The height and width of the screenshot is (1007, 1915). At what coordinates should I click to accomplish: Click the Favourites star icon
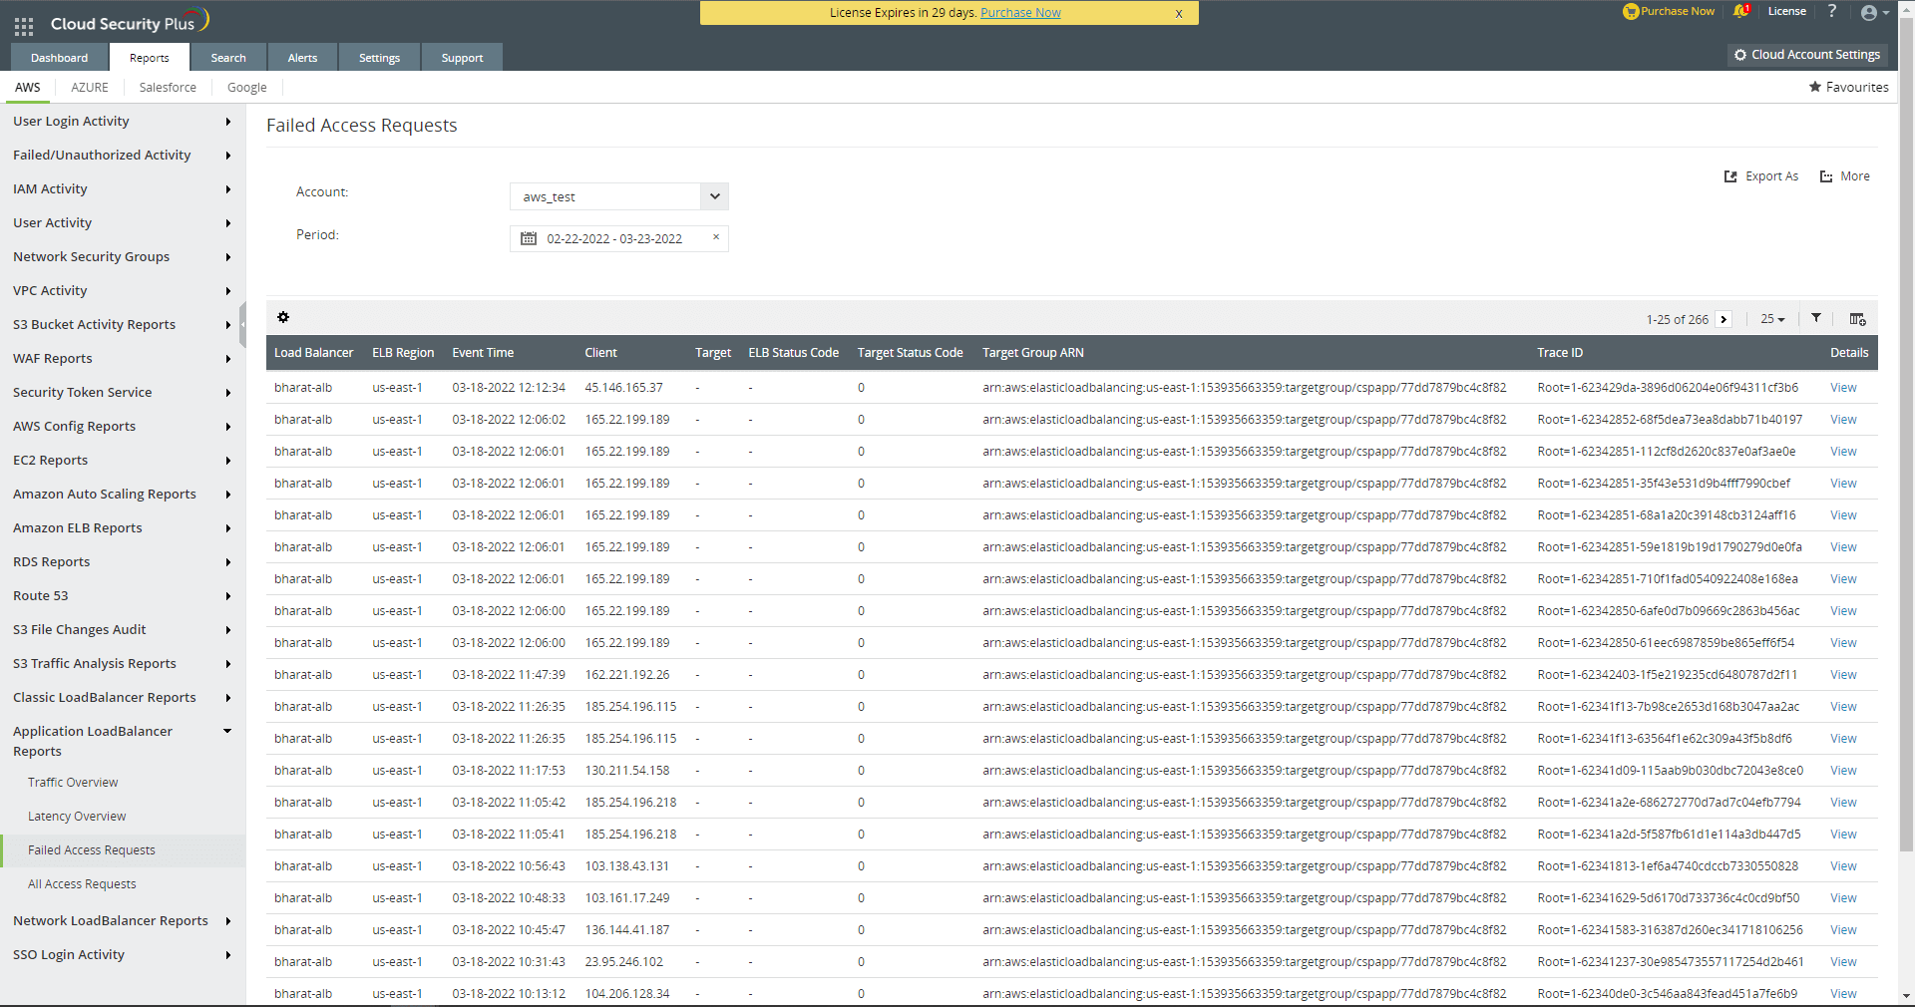pos(1815,87)
